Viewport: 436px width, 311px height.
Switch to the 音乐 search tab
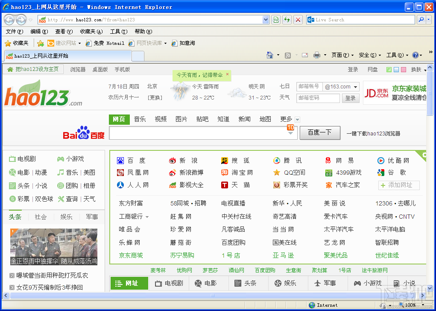pos(140,119)
